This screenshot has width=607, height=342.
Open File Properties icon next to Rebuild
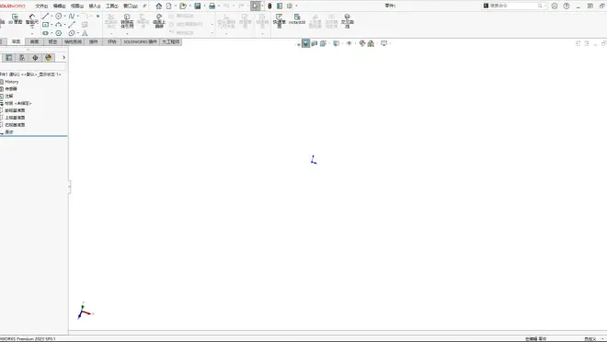tap(280, 6)
